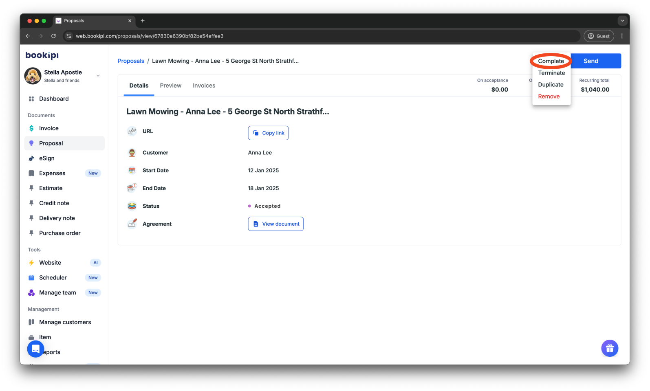Click the Estimate pin icon
This screenshot has height=391, width=650.
(31, 188)
